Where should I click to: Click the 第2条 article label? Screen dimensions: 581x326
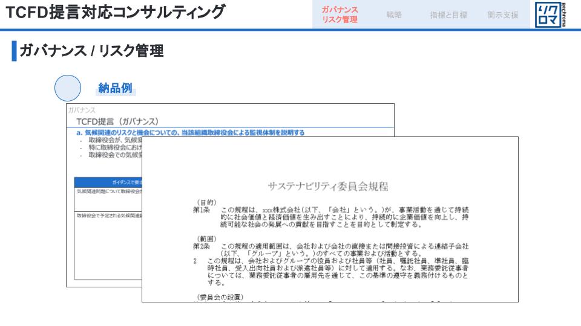pyautogui.click(x=201, y=246)
